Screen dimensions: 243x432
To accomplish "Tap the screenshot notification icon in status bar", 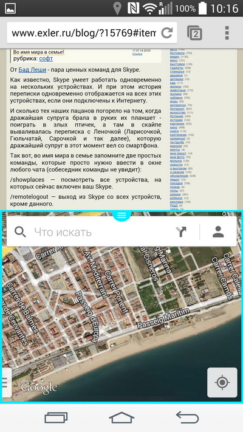I will [x=10, y=8].
